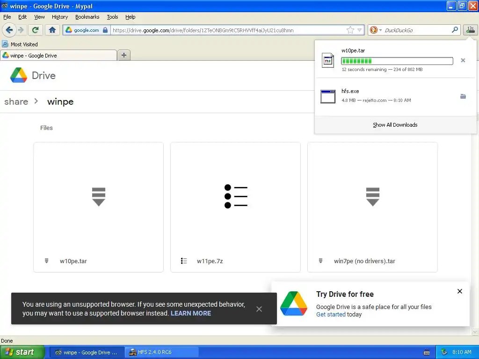Close the Try Drive for free popup
Image resolution: width=479 pixels, height=359 pixels.
(459, 291)
